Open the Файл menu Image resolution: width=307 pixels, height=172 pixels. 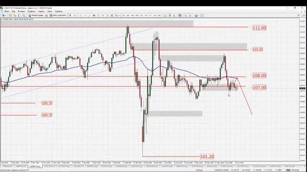pos(7,11)
